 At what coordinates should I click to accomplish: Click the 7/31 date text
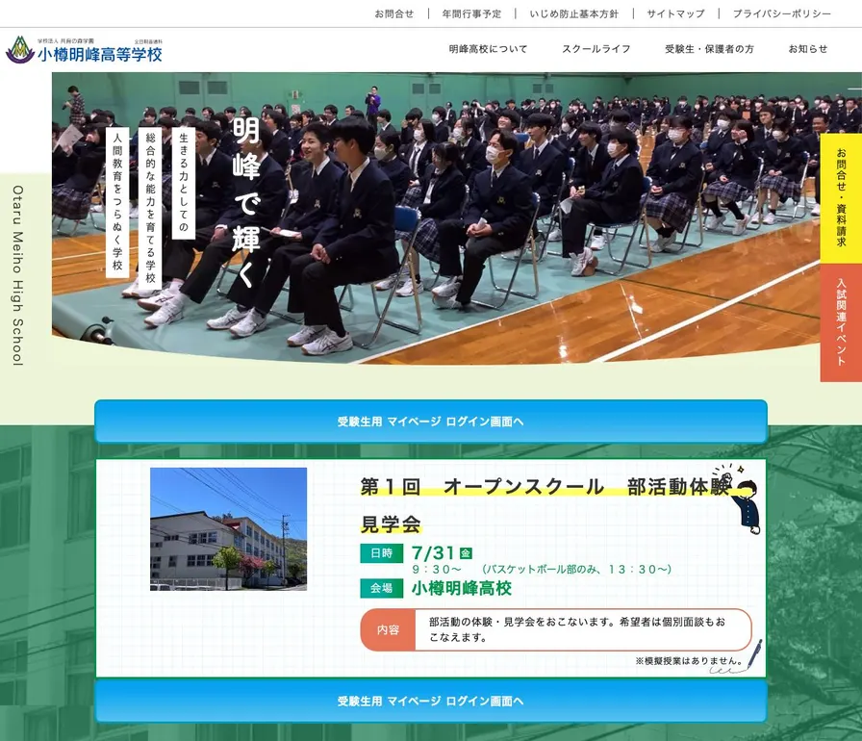[x=433, y=552]
